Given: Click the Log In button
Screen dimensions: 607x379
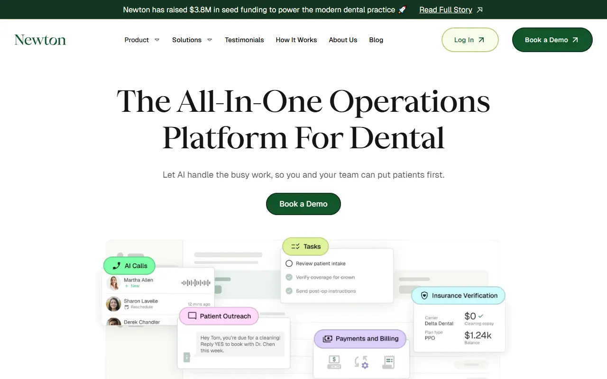Looking at the screenshot, I should pos(470,40).
